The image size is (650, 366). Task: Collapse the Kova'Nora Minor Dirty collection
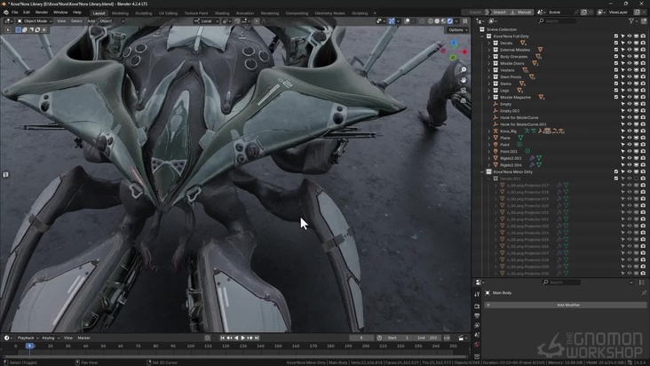coord(482,171)
